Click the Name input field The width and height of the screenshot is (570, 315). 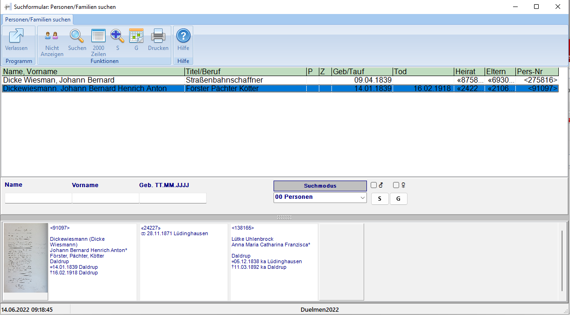pyautogui.click(x=38, y=198)
